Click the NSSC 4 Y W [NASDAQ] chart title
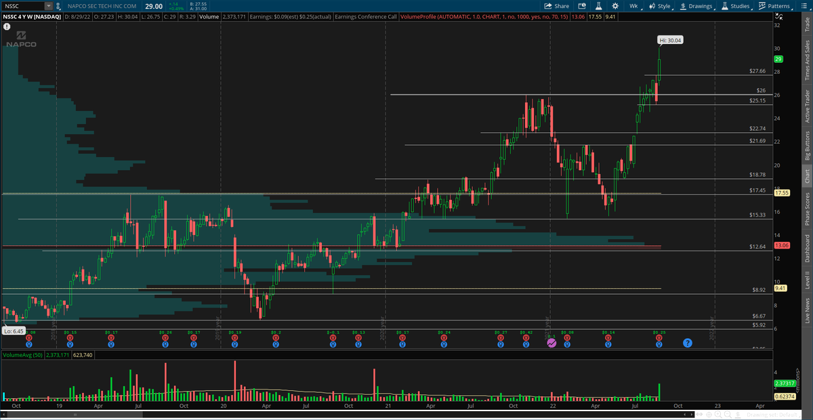Screen dimensions: 813x420 pyautogui.click(x=30, y=16)
